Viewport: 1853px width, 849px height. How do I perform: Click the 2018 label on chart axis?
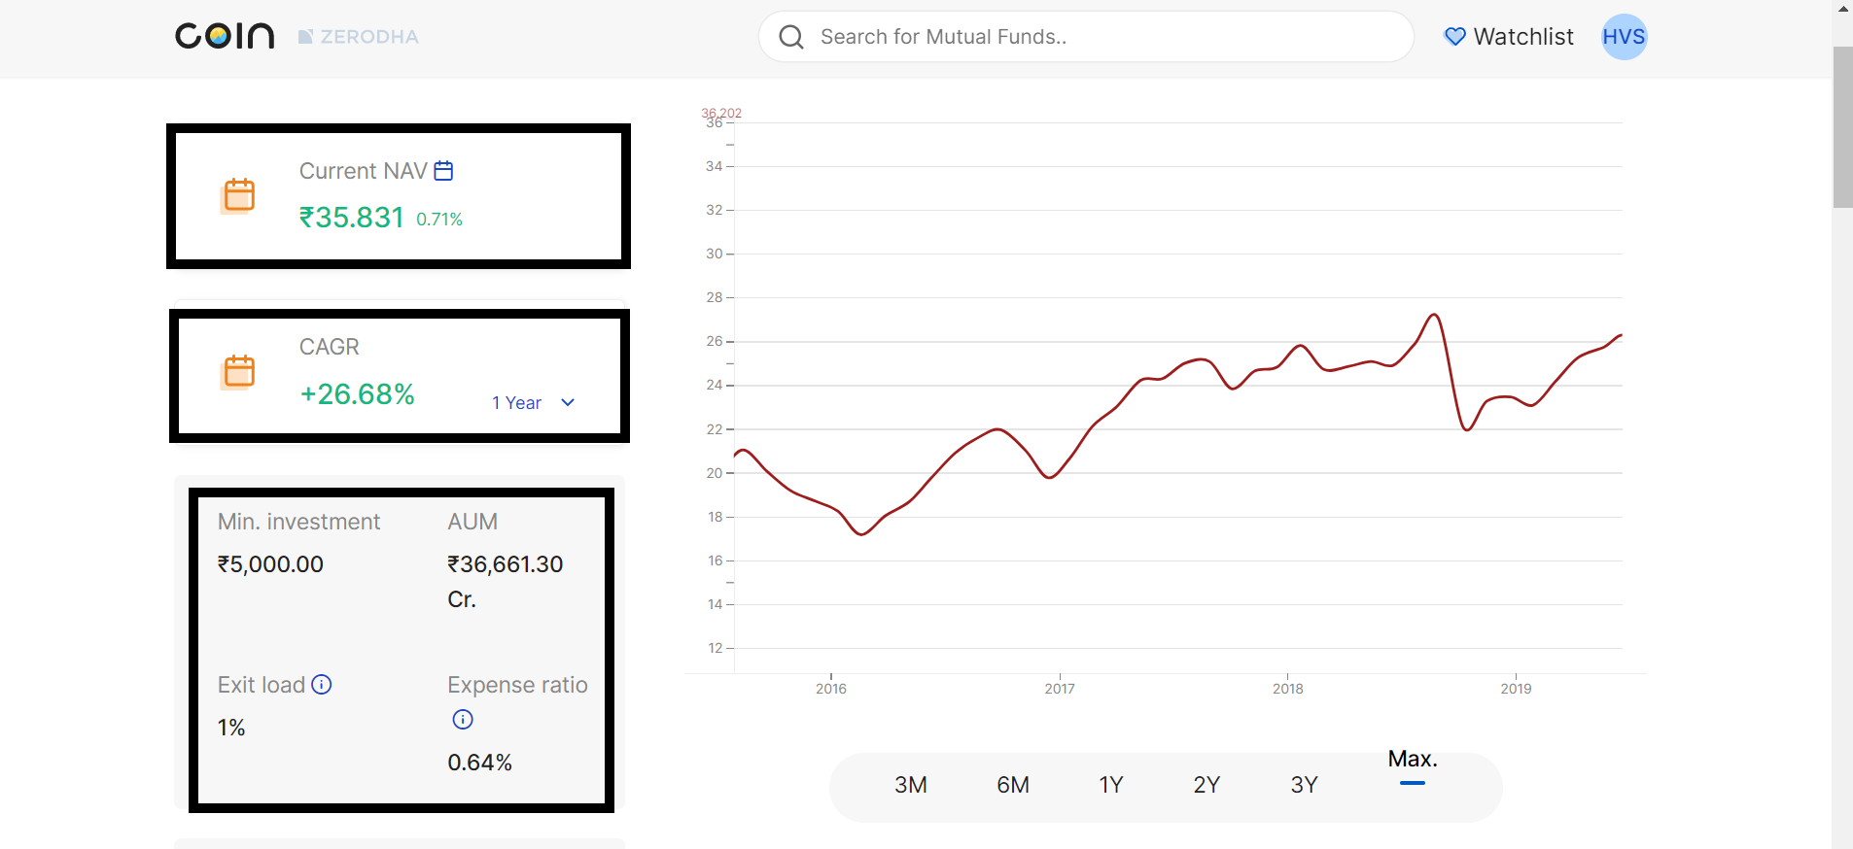[1288, 689]
